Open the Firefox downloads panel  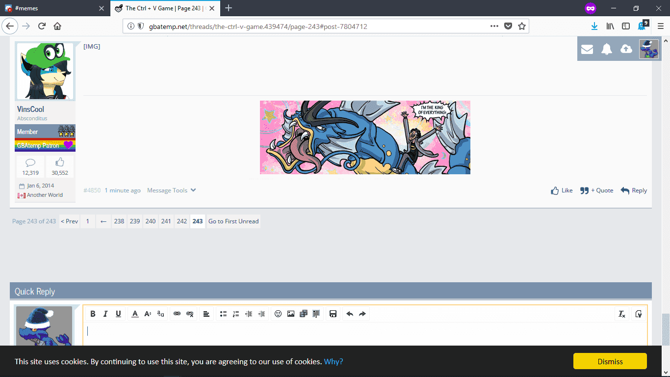(x=594, y=26)
